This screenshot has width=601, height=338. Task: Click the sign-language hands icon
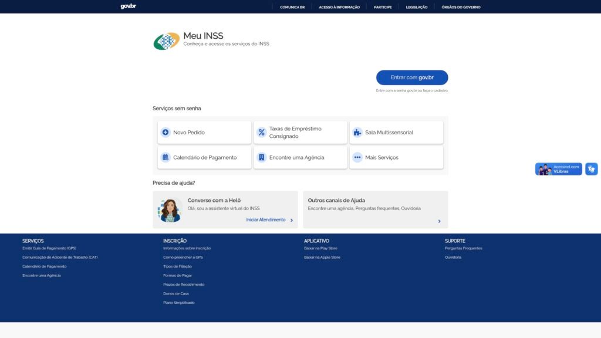click(x=591, y=169)
